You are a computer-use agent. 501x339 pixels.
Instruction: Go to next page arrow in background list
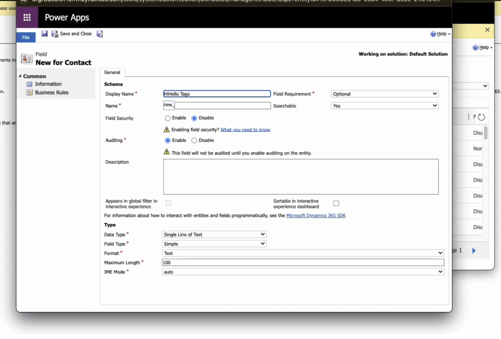pyautogui.click(x=474, y=251)
